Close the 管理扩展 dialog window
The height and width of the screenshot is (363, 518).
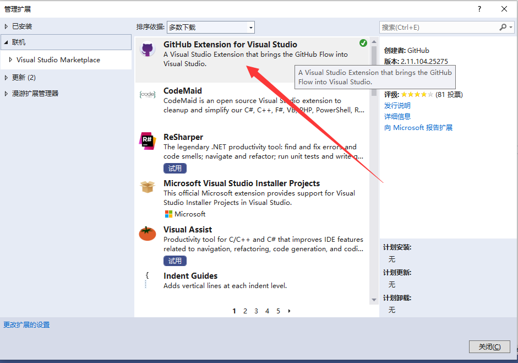[x=504, y=9]
